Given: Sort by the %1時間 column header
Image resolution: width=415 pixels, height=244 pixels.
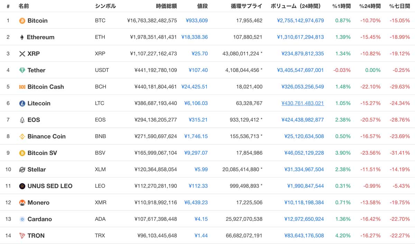Looking at the screenshot, I should (341, 6).
